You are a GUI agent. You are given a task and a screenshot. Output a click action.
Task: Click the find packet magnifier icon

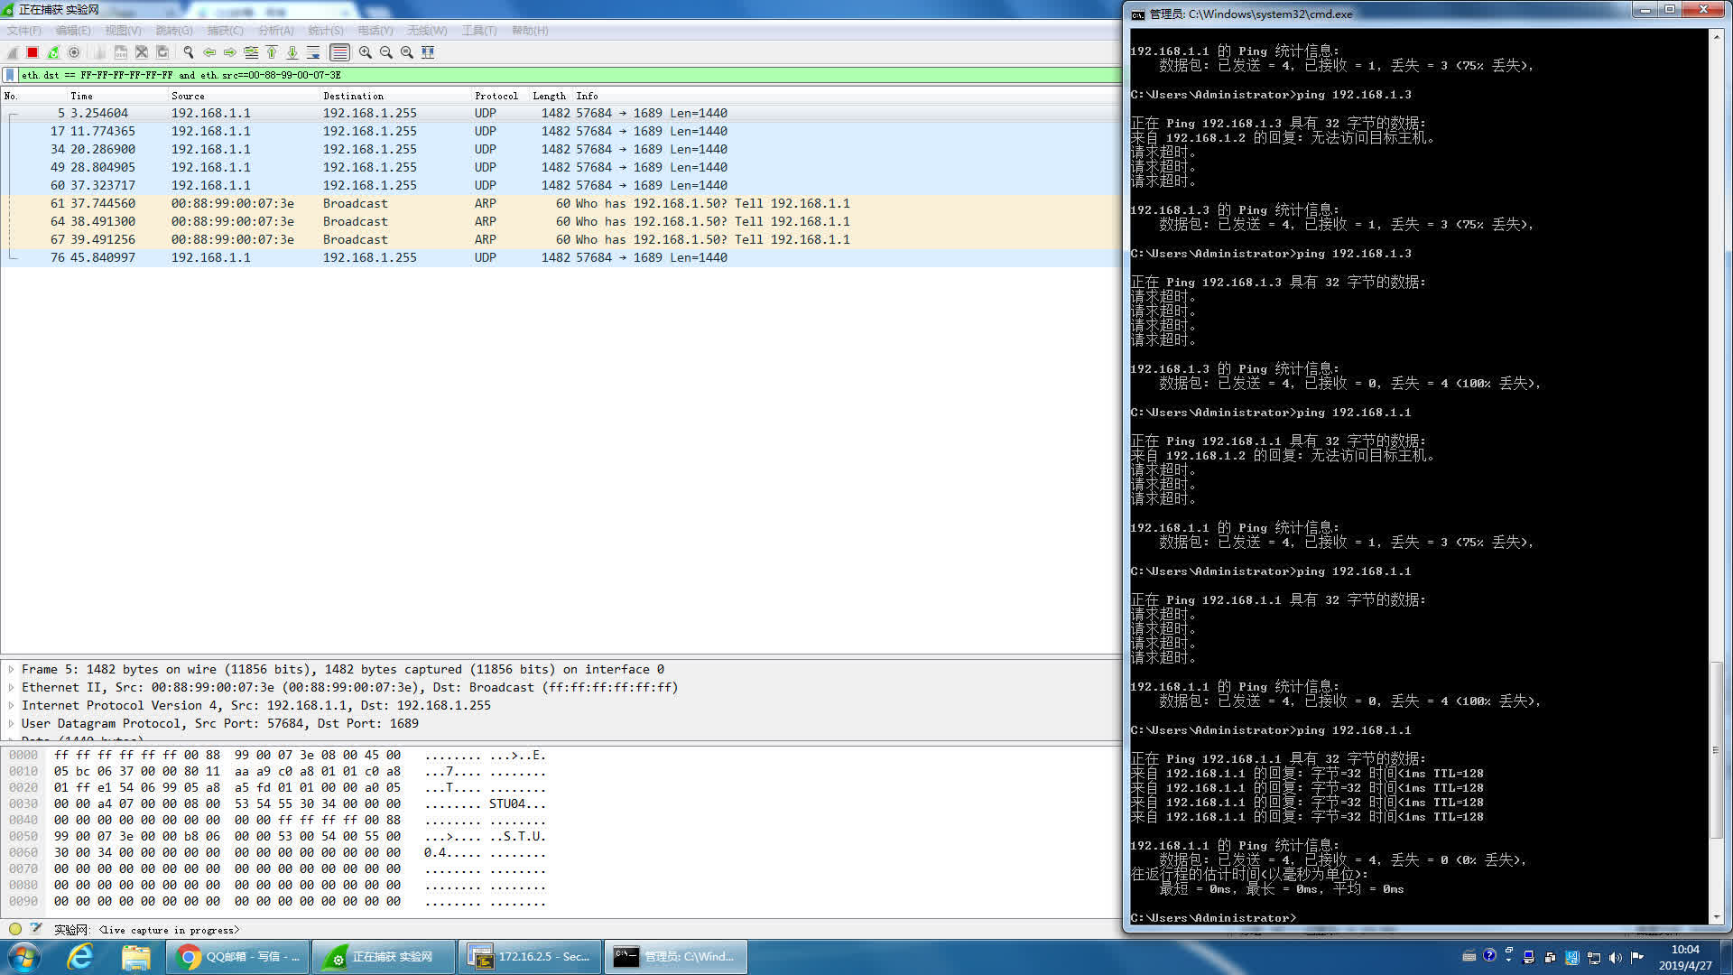coord(188,52)
